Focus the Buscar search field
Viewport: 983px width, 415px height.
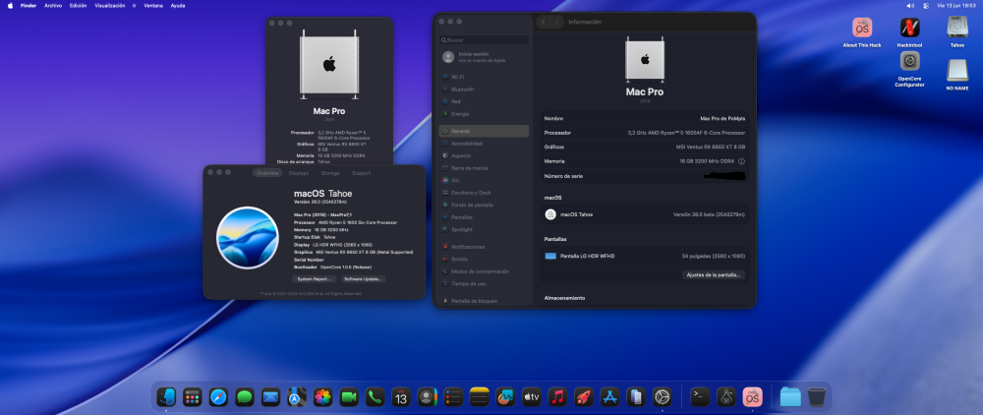[x=484, y=39]
